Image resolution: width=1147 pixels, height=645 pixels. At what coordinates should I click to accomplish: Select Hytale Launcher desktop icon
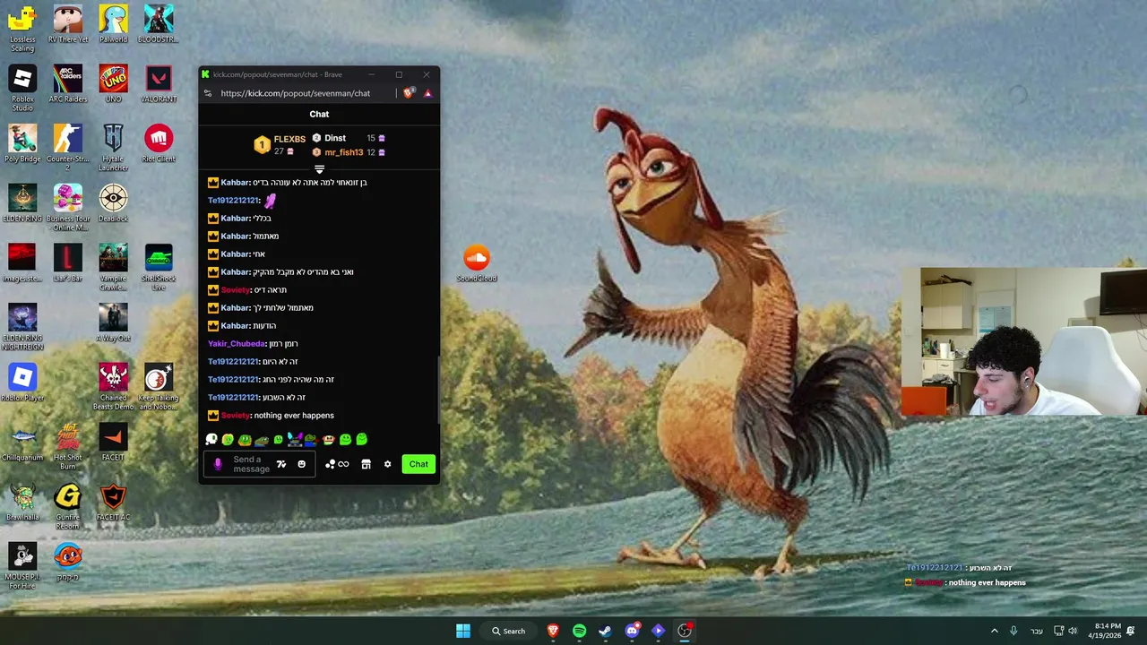point(113,148)
